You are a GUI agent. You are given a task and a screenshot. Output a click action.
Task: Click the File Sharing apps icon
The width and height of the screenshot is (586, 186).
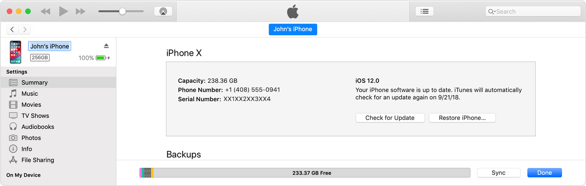coord(13,160)
